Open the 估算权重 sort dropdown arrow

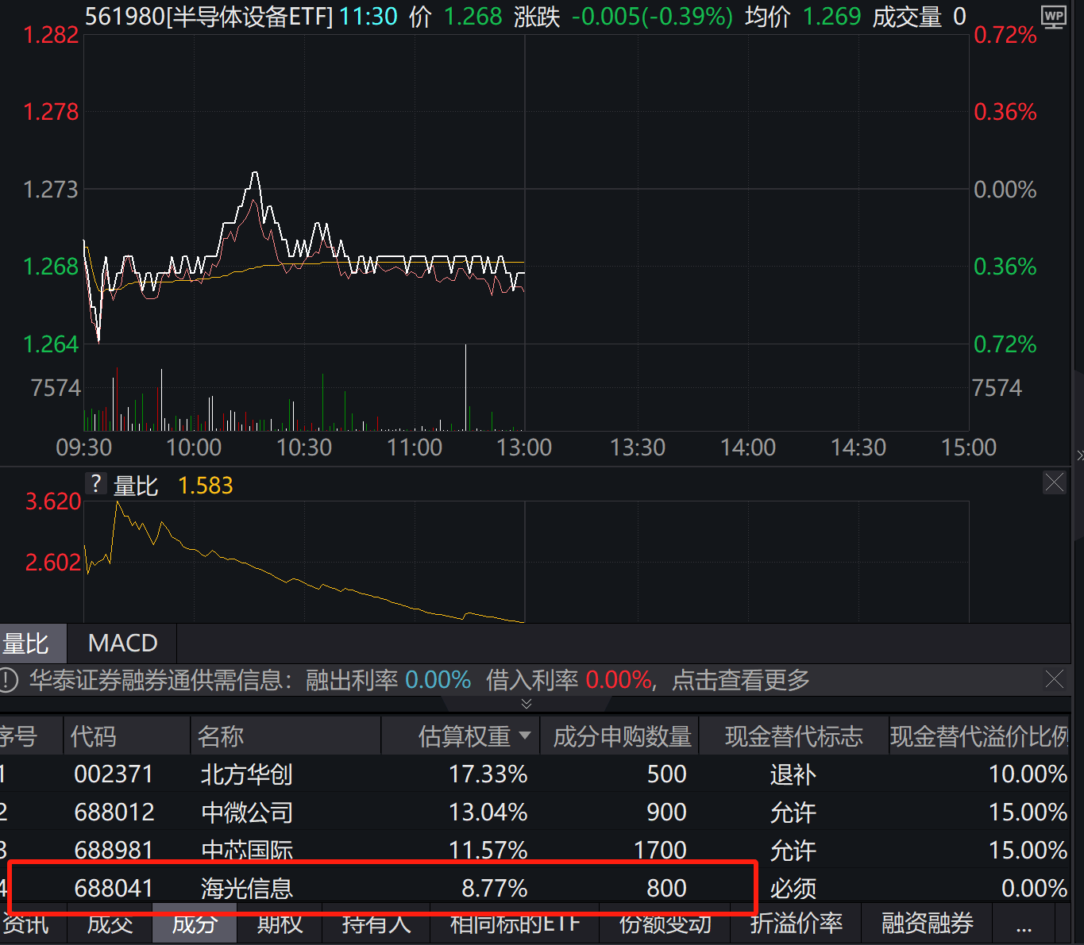pos(524,736)
